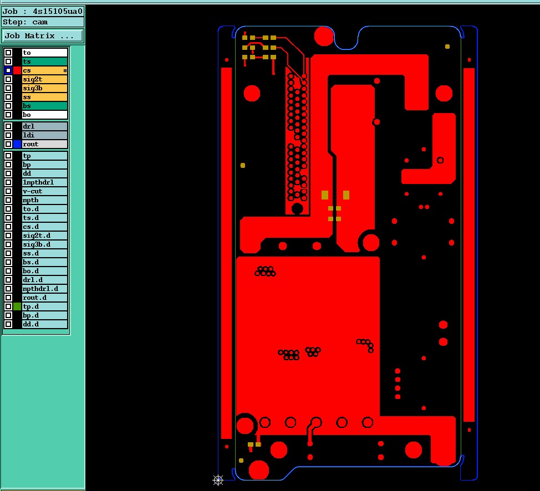This screenshot has height=491, width=540.
Task: Click the origin datum marker icon
Action: tap(218, 480)
